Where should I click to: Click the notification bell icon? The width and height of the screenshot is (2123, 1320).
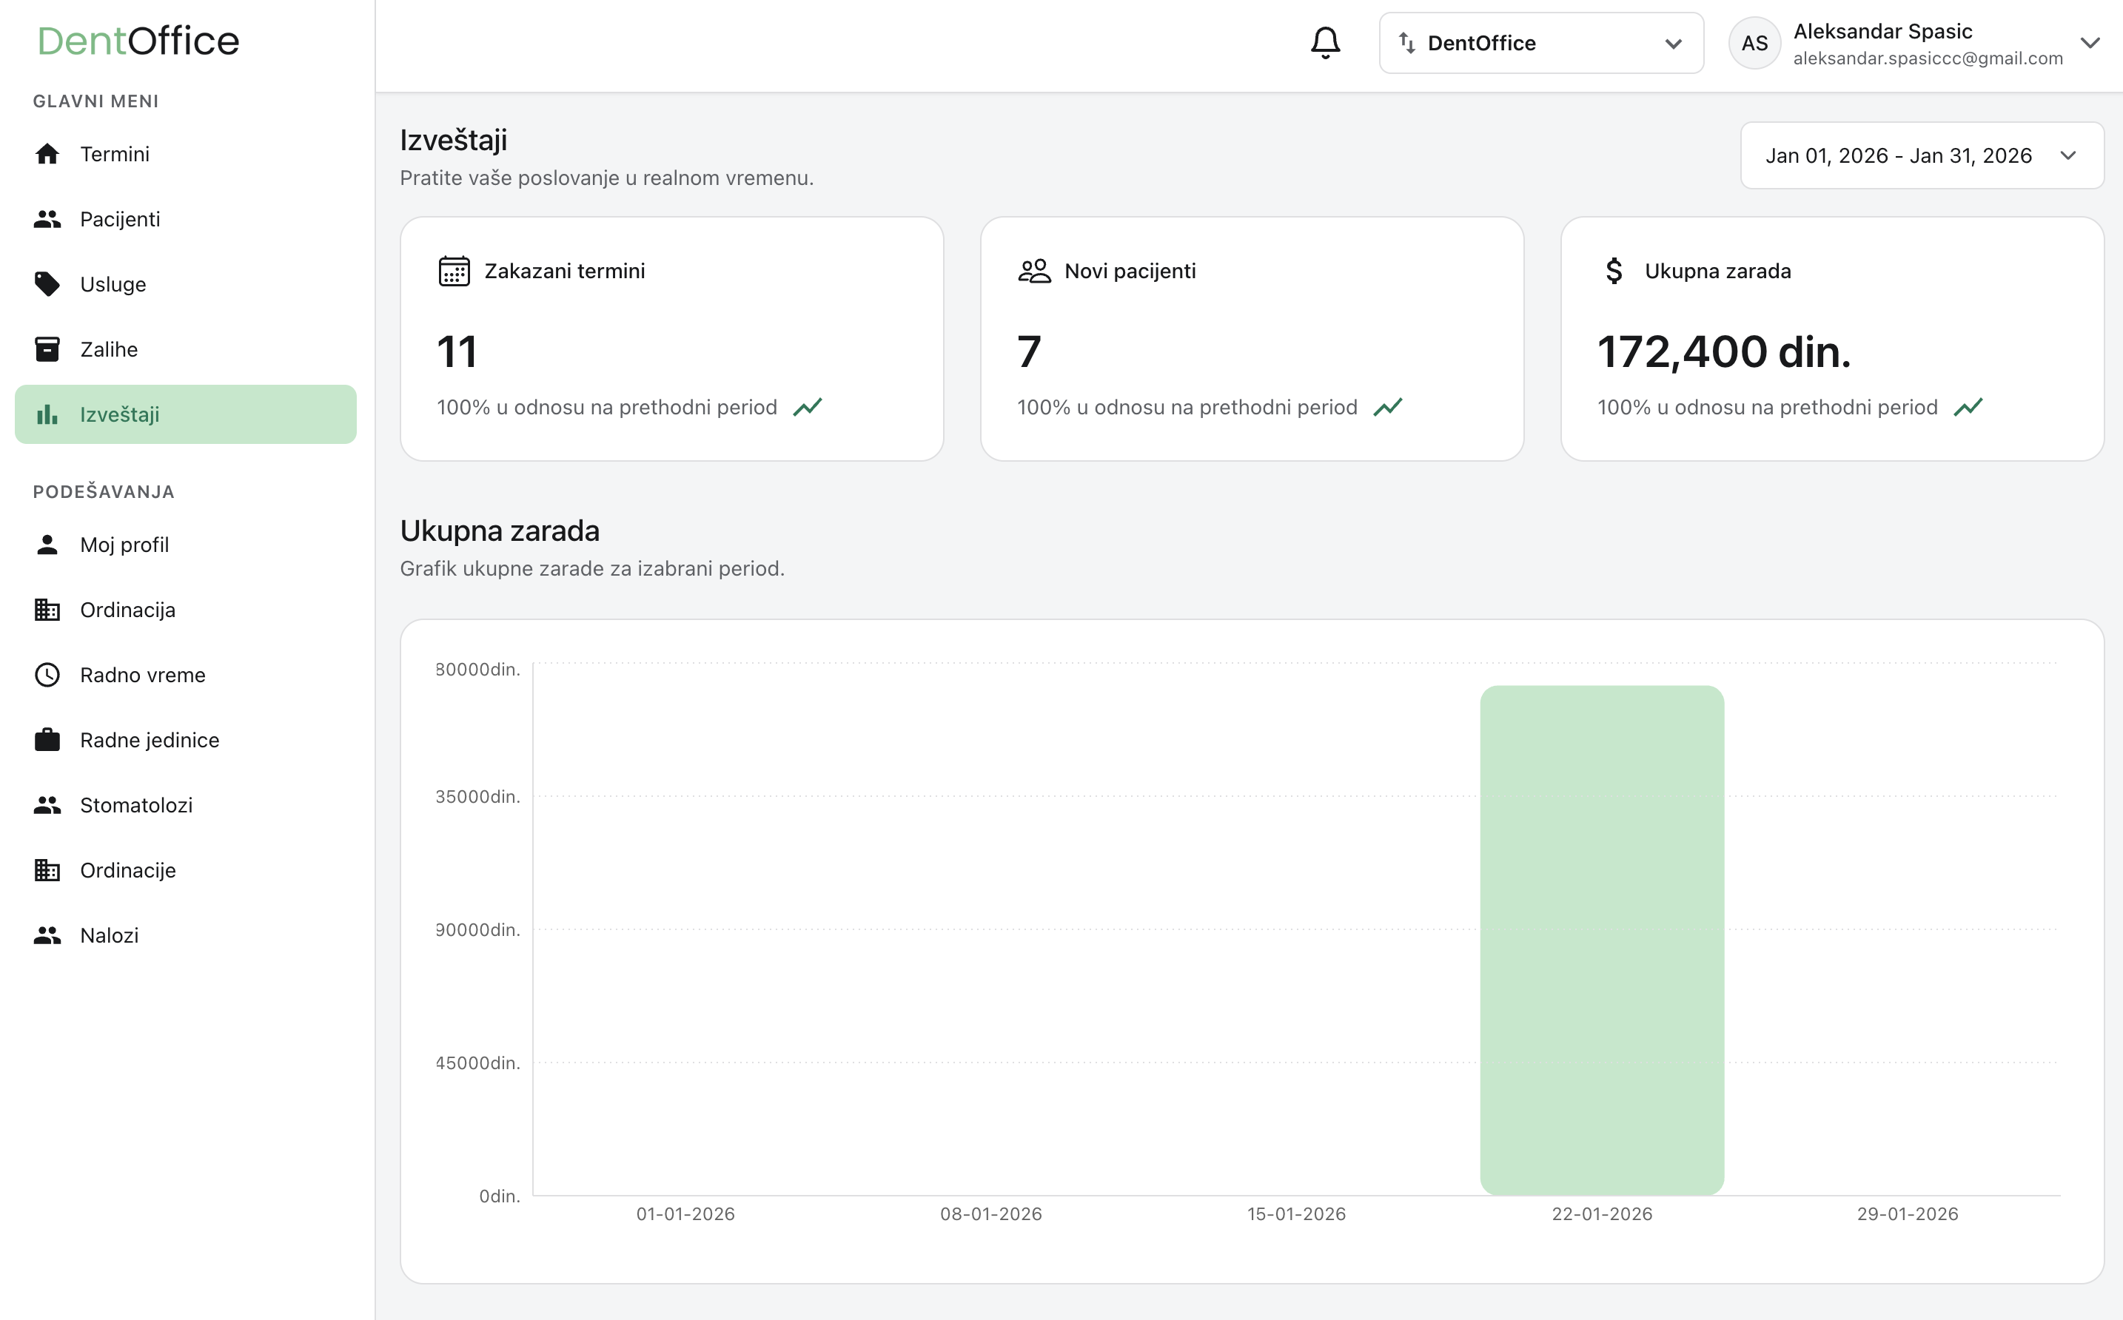click(1325, 42)
